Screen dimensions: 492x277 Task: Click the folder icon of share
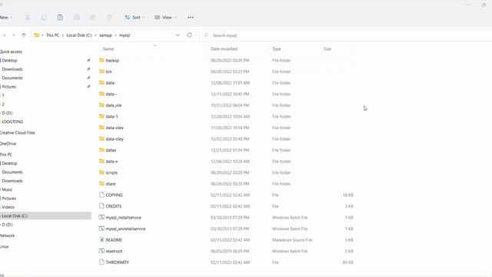101,183
